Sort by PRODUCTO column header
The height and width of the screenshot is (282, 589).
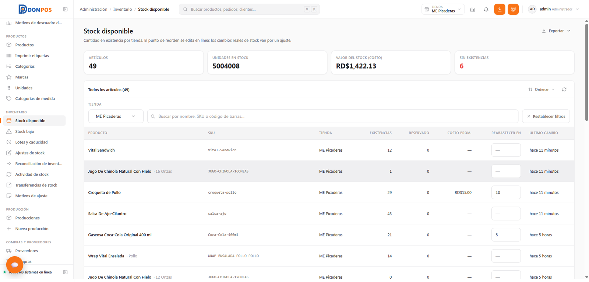98,133
